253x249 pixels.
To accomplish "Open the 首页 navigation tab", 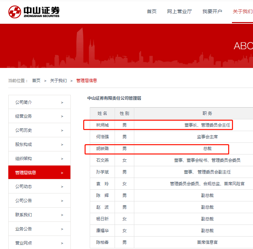I will 152,11.
